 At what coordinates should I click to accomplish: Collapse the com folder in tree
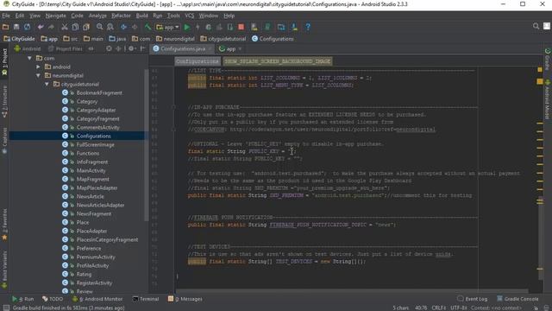pos(30,58)
